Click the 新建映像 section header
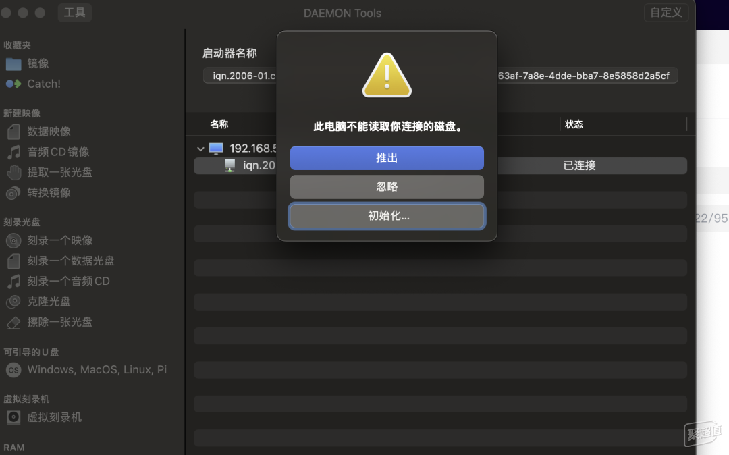 [22, 113]
